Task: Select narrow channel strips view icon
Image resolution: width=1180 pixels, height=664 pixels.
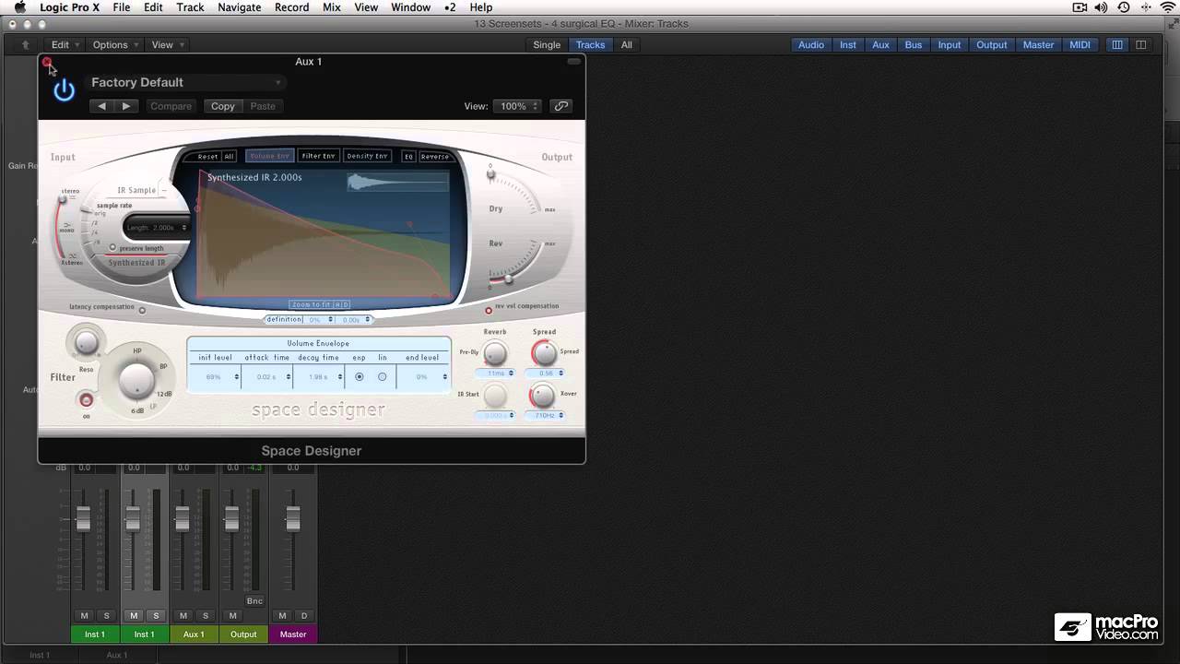Action: [1117, 44]
